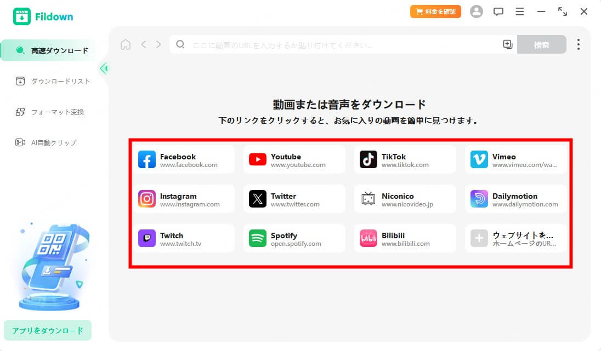Open the Niconico site shortcut
Screen dimensions: 601x351
pyautogui.click(x=405, y=199)
